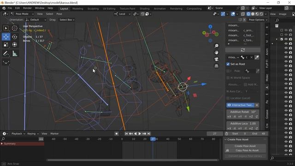Toggle only show selected timeline button
295x166 pixels.
(41, 139)
